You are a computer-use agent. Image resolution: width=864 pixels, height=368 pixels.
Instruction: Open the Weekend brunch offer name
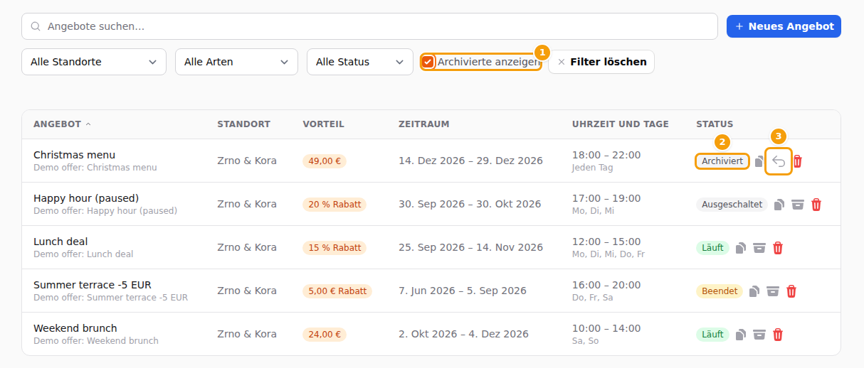click(x=75, y=328)
